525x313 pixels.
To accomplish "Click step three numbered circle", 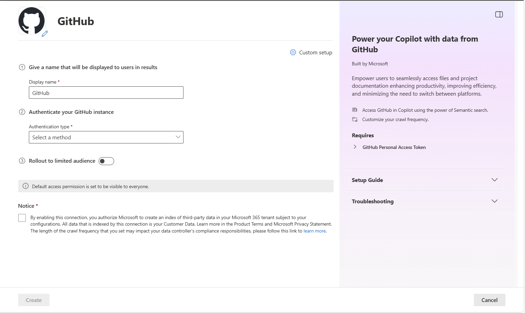I will coord(22,161).
